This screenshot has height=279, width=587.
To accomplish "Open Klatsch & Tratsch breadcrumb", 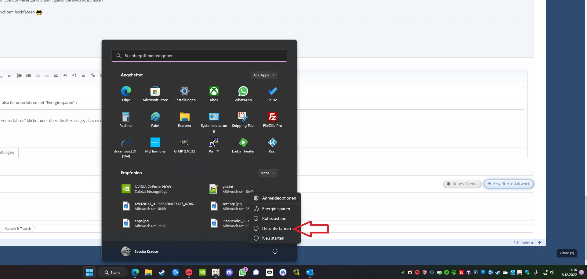I will pyautogui.click(x=18, y=229).
